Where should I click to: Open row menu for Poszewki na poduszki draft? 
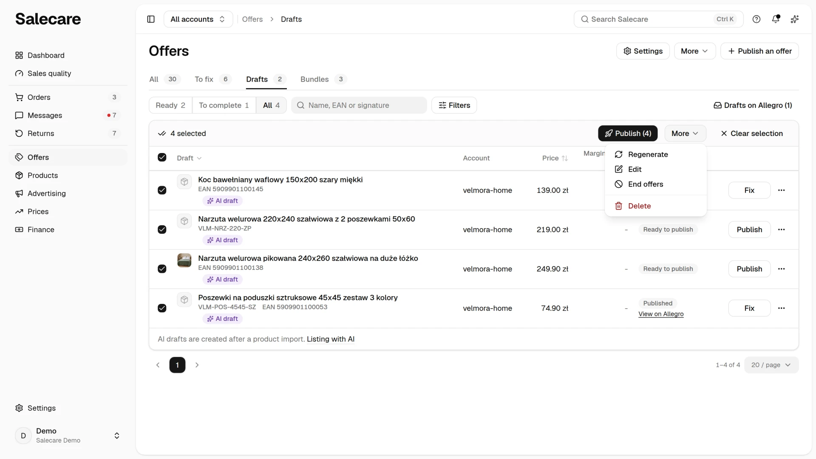coord(782,308)
